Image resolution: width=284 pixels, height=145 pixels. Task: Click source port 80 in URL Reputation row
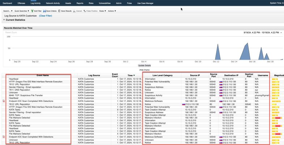coord(211,104)
